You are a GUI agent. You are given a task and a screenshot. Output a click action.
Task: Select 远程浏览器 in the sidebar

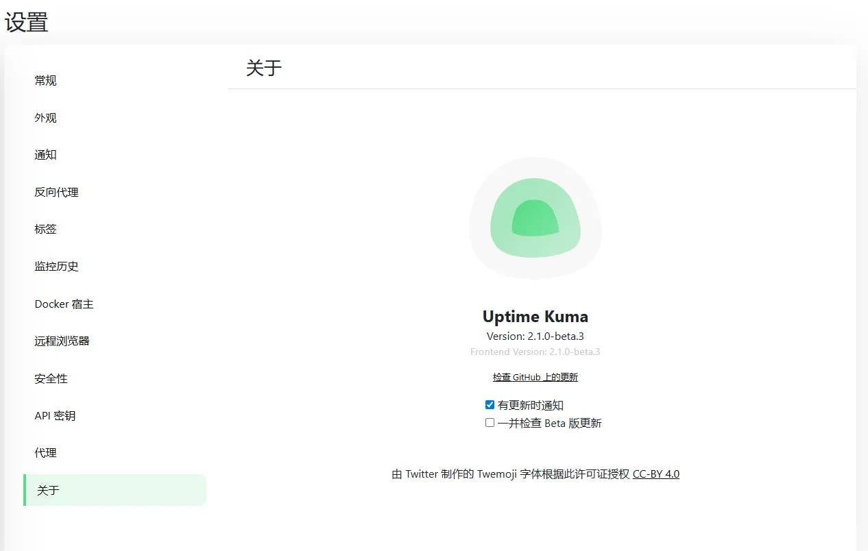click(x=62, y=341)
